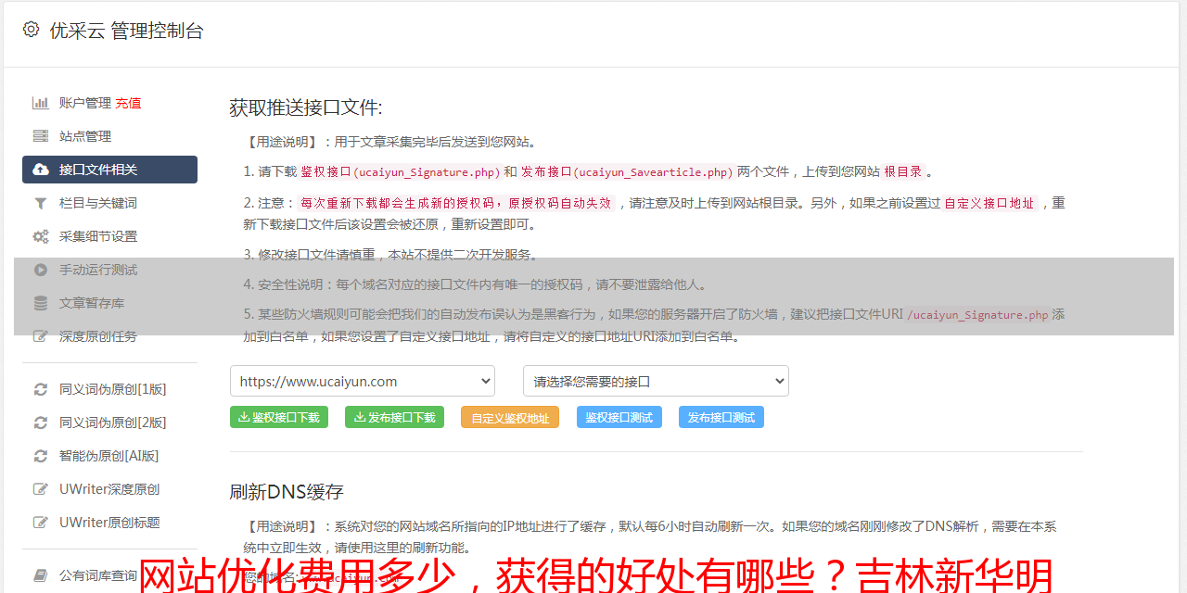Click the 获取推送接口文件 heading

click(306, 107)
